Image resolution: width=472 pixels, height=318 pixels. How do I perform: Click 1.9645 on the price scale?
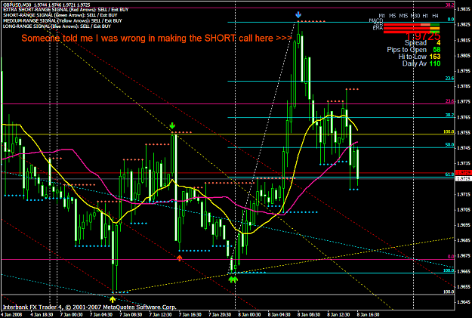click(x=464, y=302)
